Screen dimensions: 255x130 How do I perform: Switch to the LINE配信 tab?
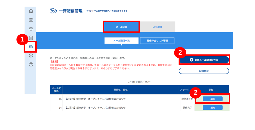[157, 27]
